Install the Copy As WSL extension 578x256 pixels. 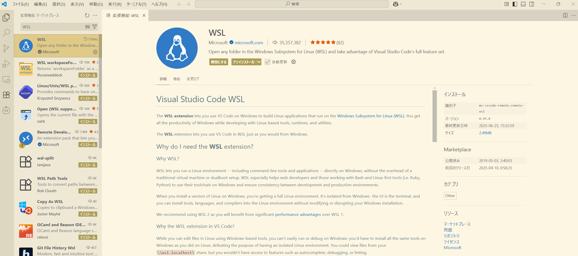pos(88,214)
